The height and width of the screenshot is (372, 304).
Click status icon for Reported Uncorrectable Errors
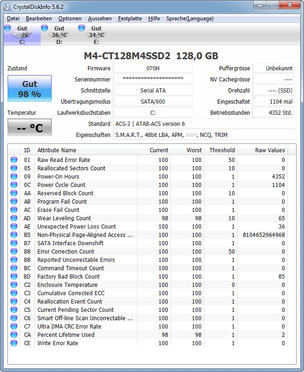point(14,260)
